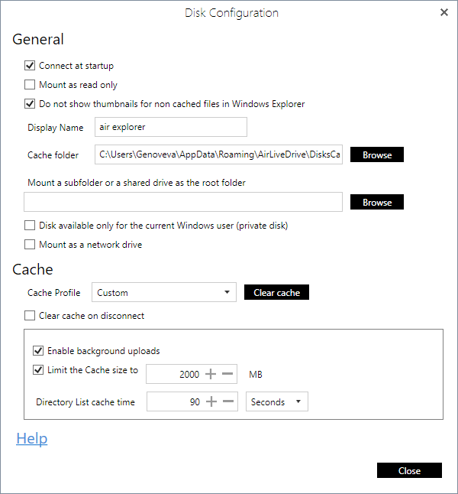Close the Disk Configuration window with the X

click(443, 12)
